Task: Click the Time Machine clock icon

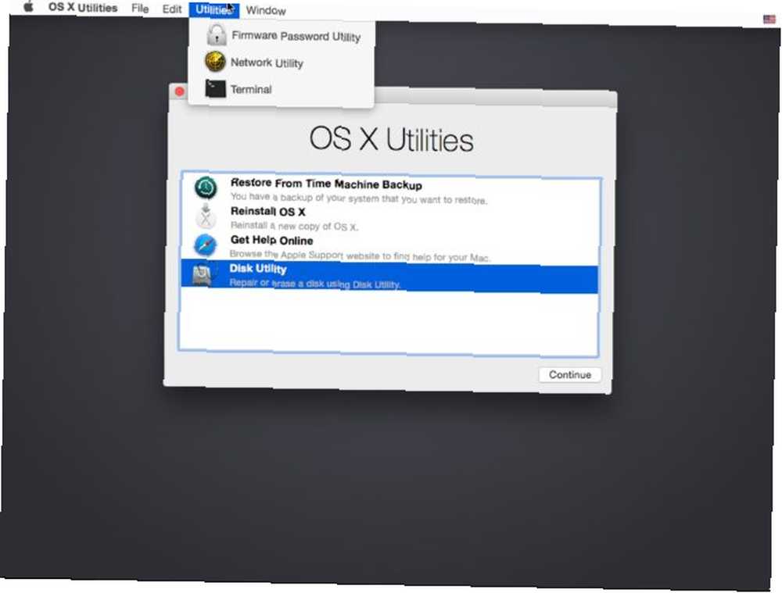Action: click(206, 188)
